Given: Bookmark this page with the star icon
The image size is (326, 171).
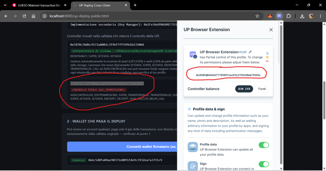Looking at the screenshot, I should [x=257, y=16].
